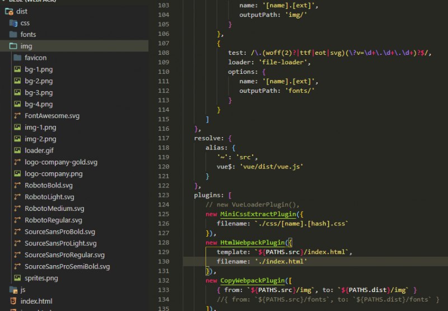This screenshot has width=448, height=311.
Task: Click the SVG icon of logo-company-gold.svg
Action: pos(17,162)
